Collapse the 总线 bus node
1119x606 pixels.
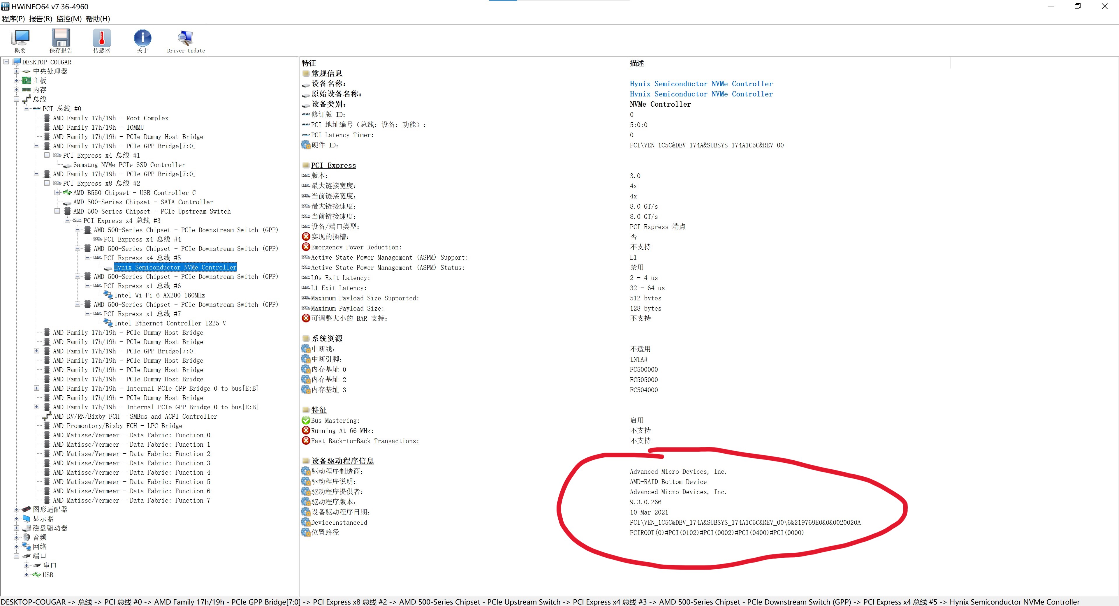click(16, 99)
